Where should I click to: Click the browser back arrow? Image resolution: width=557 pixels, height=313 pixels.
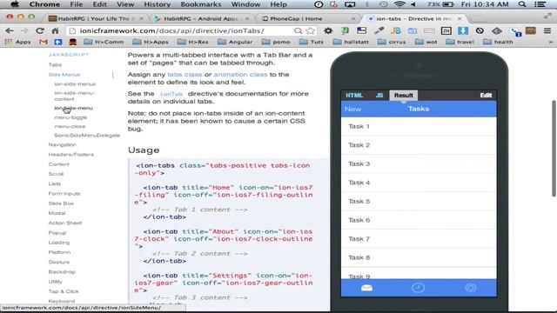10,31
